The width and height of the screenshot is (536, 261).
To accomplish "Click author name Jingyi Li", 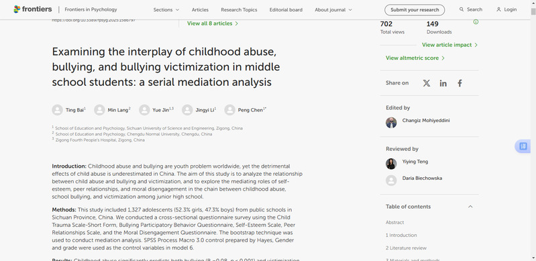I will click(205, 110).
